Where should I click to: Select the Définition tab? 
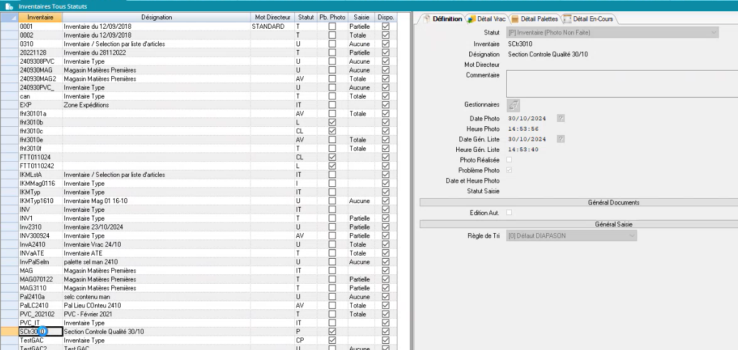(442, 19)
